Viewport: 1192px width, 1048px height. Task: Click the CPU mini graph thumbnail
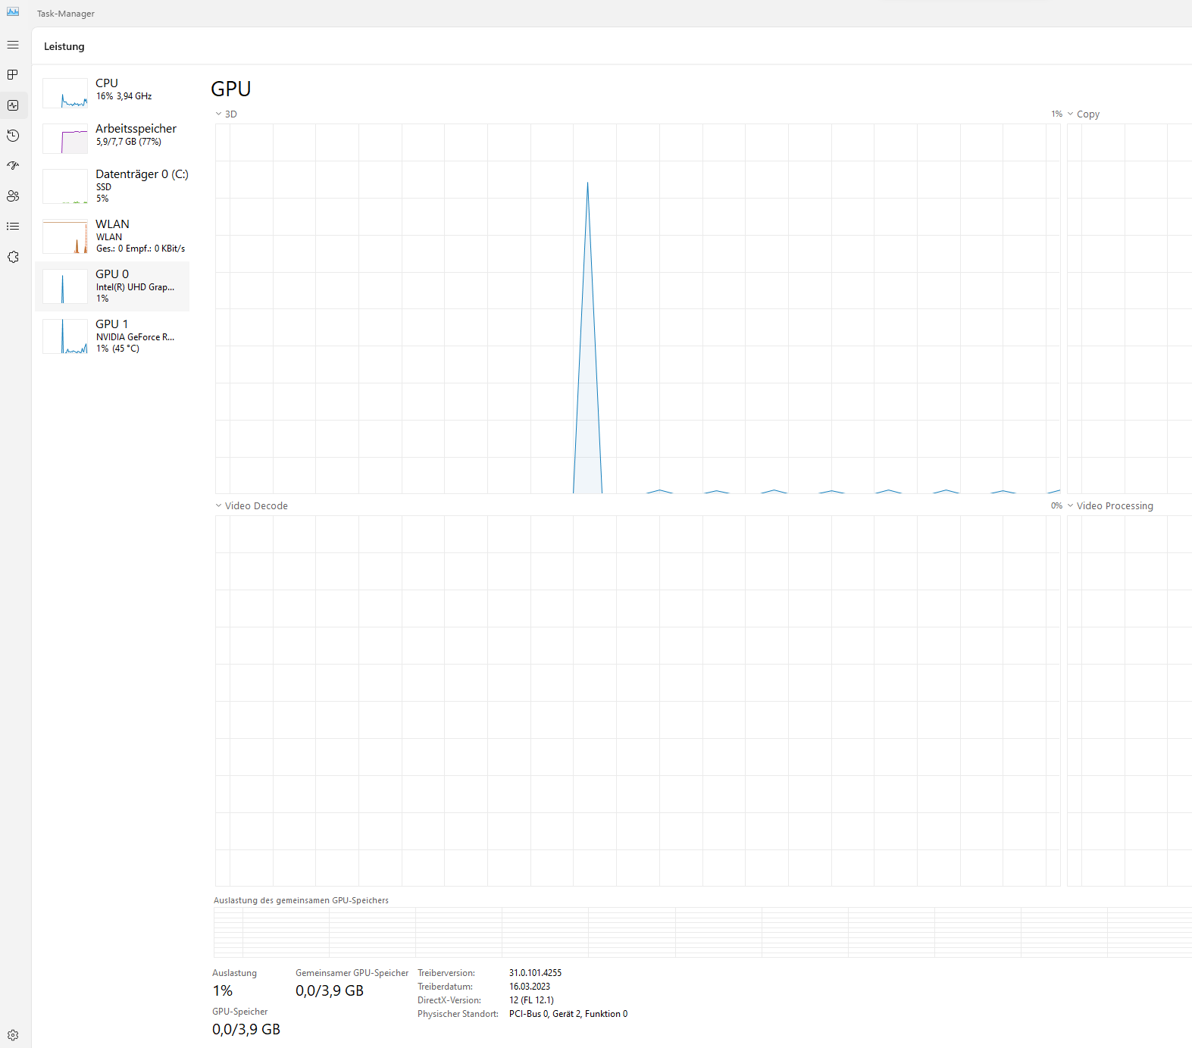pyautogui.click(x=65, y=93)
